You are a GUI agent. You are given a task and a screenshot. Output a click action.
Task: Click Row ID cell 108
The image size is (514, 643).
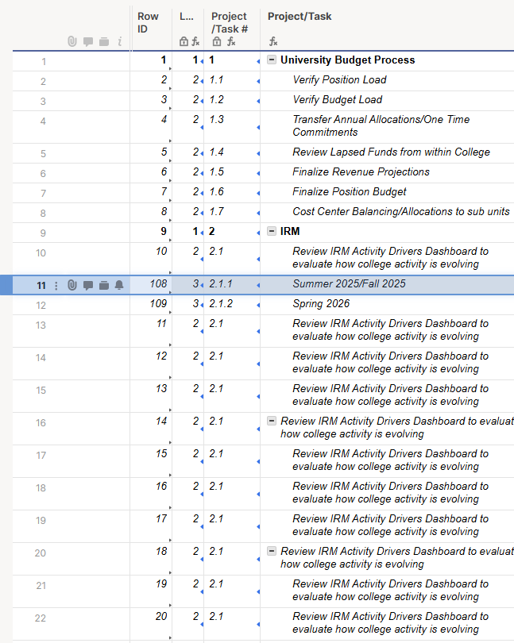(151, 285)
